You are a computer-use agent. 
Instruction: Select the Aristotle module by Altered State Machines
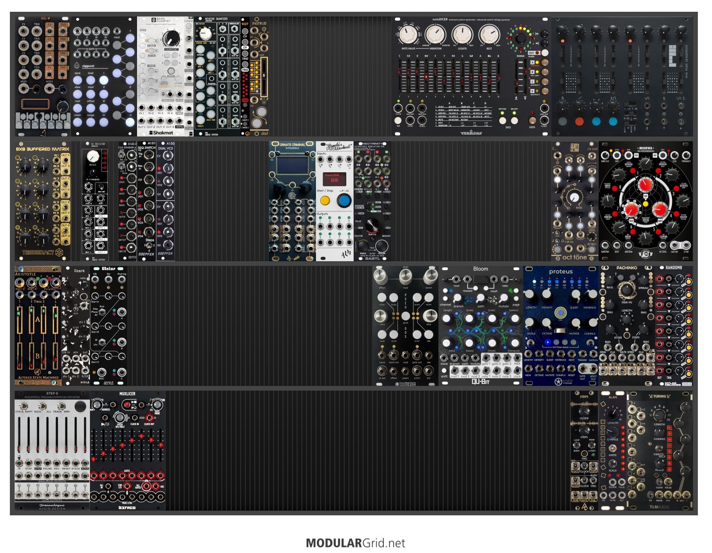(38, 326)
